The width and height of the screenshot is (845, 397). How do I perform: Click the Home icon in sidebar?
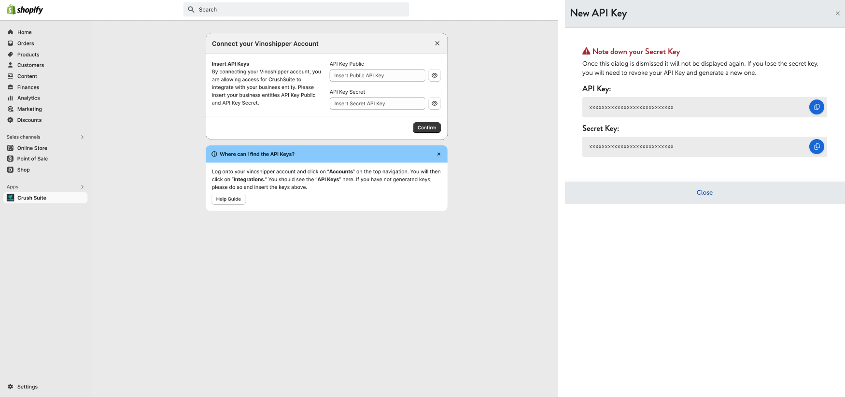click(x=11, y=32)
